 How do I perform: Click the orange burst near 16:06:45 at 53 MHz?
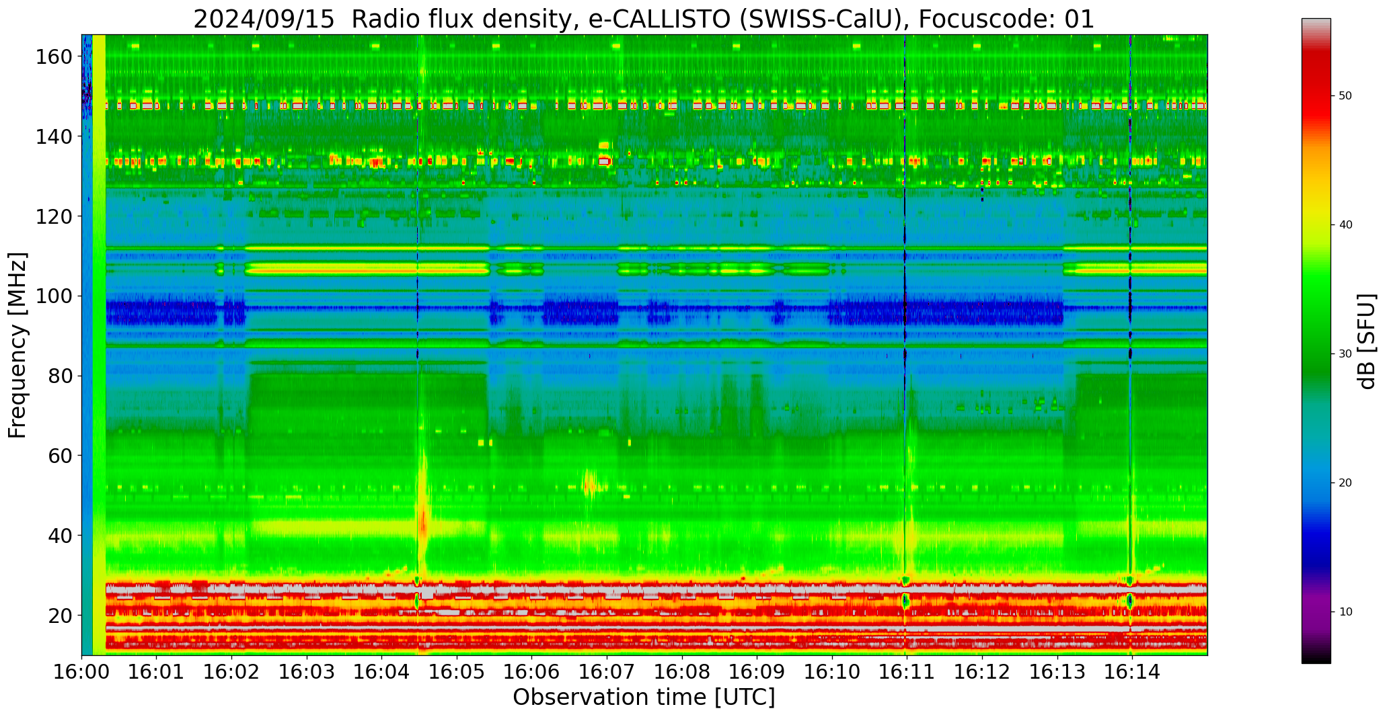(x=589, y=482)
